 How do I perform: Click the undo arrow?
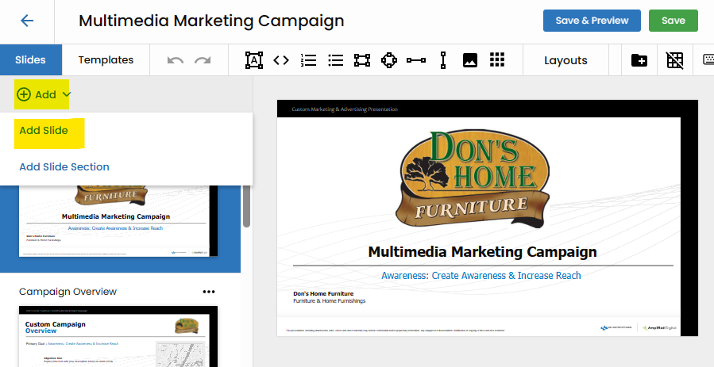tap(176, 60)
